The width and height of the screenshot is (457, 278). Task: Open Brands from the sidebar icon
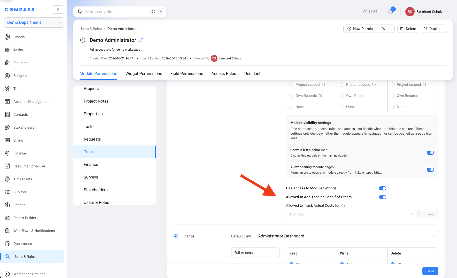pos(7,37)
